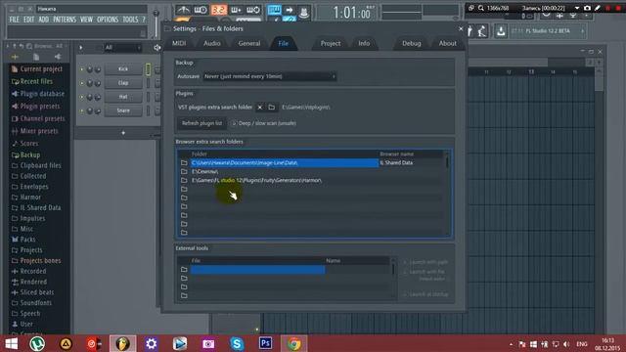The width and height of the screenshot is (626, 352).
Task: Click the document icon in browser header
Action: coord(36,57)
